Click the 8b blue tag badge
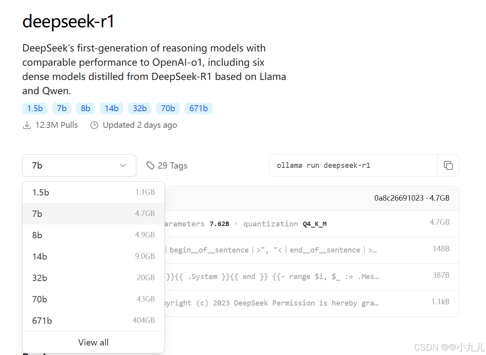Viewport: 486px width, 355px height. point(86,108)
